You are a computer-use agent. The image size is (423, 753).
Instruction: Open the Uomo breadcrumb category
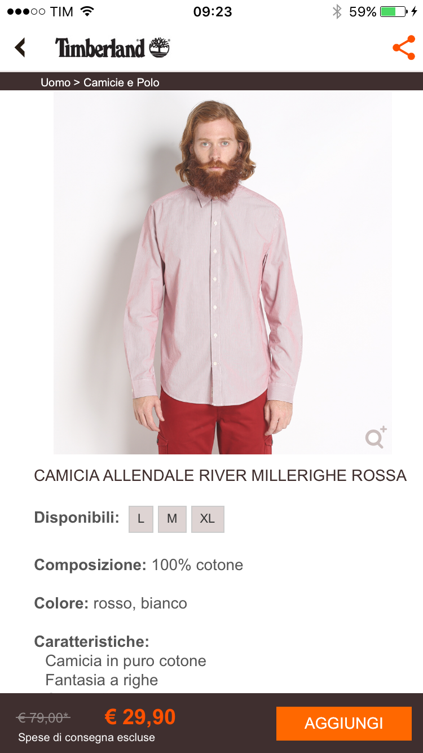coord(55,82)
